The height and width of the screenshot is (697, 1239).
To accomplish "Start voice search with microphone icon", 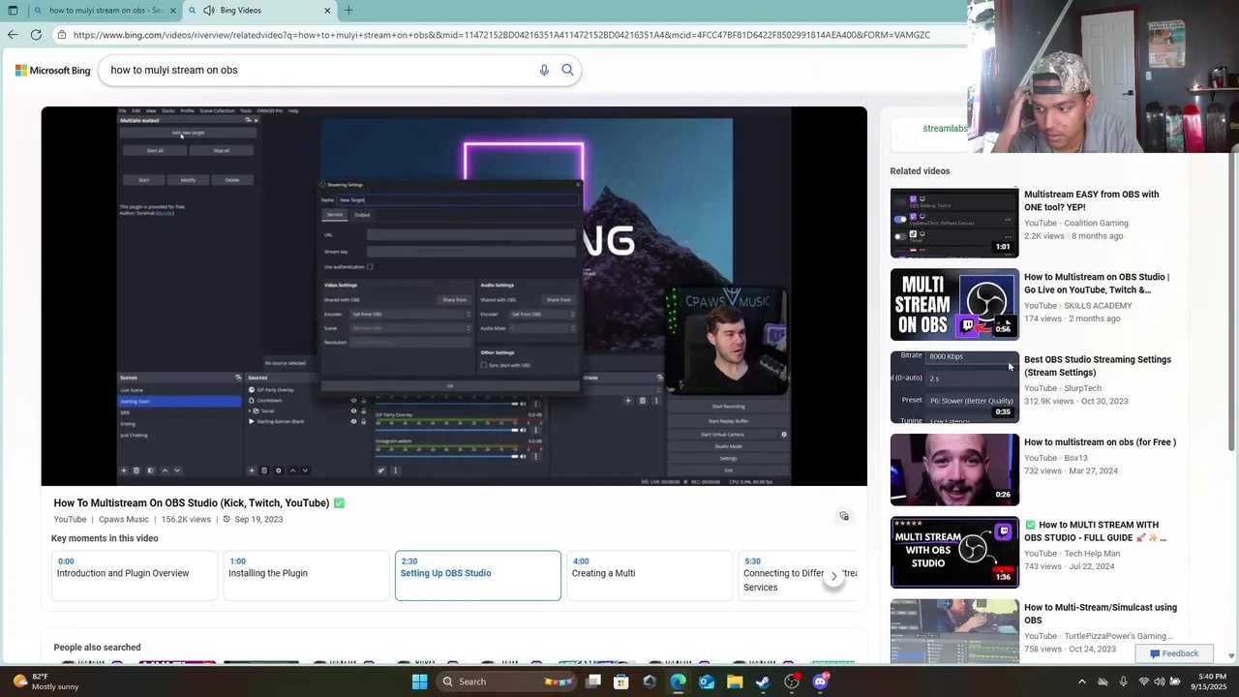I will [544, 70].
